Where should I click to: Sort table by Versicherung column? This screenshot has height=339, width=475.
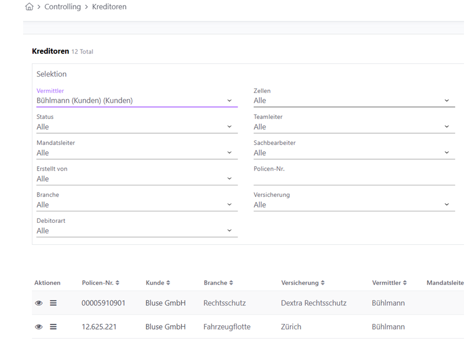pyautogui.click(x=322, y=283)
